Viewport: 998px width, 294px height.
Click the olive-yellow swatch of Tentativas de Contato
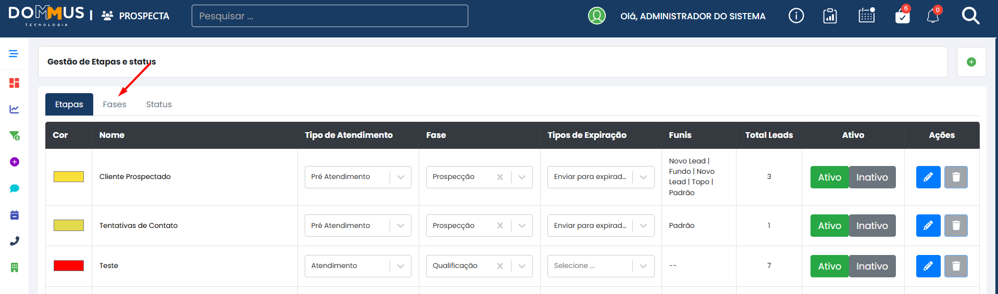point(69,225)
